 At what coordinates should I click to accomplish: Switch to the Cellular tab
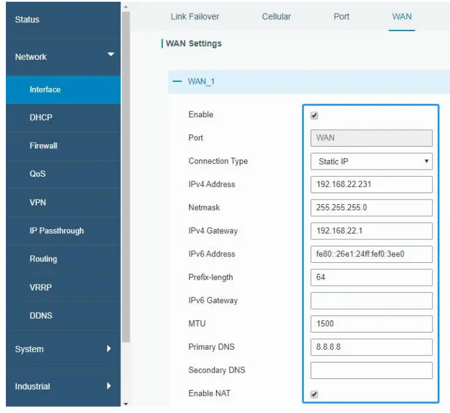276,16
